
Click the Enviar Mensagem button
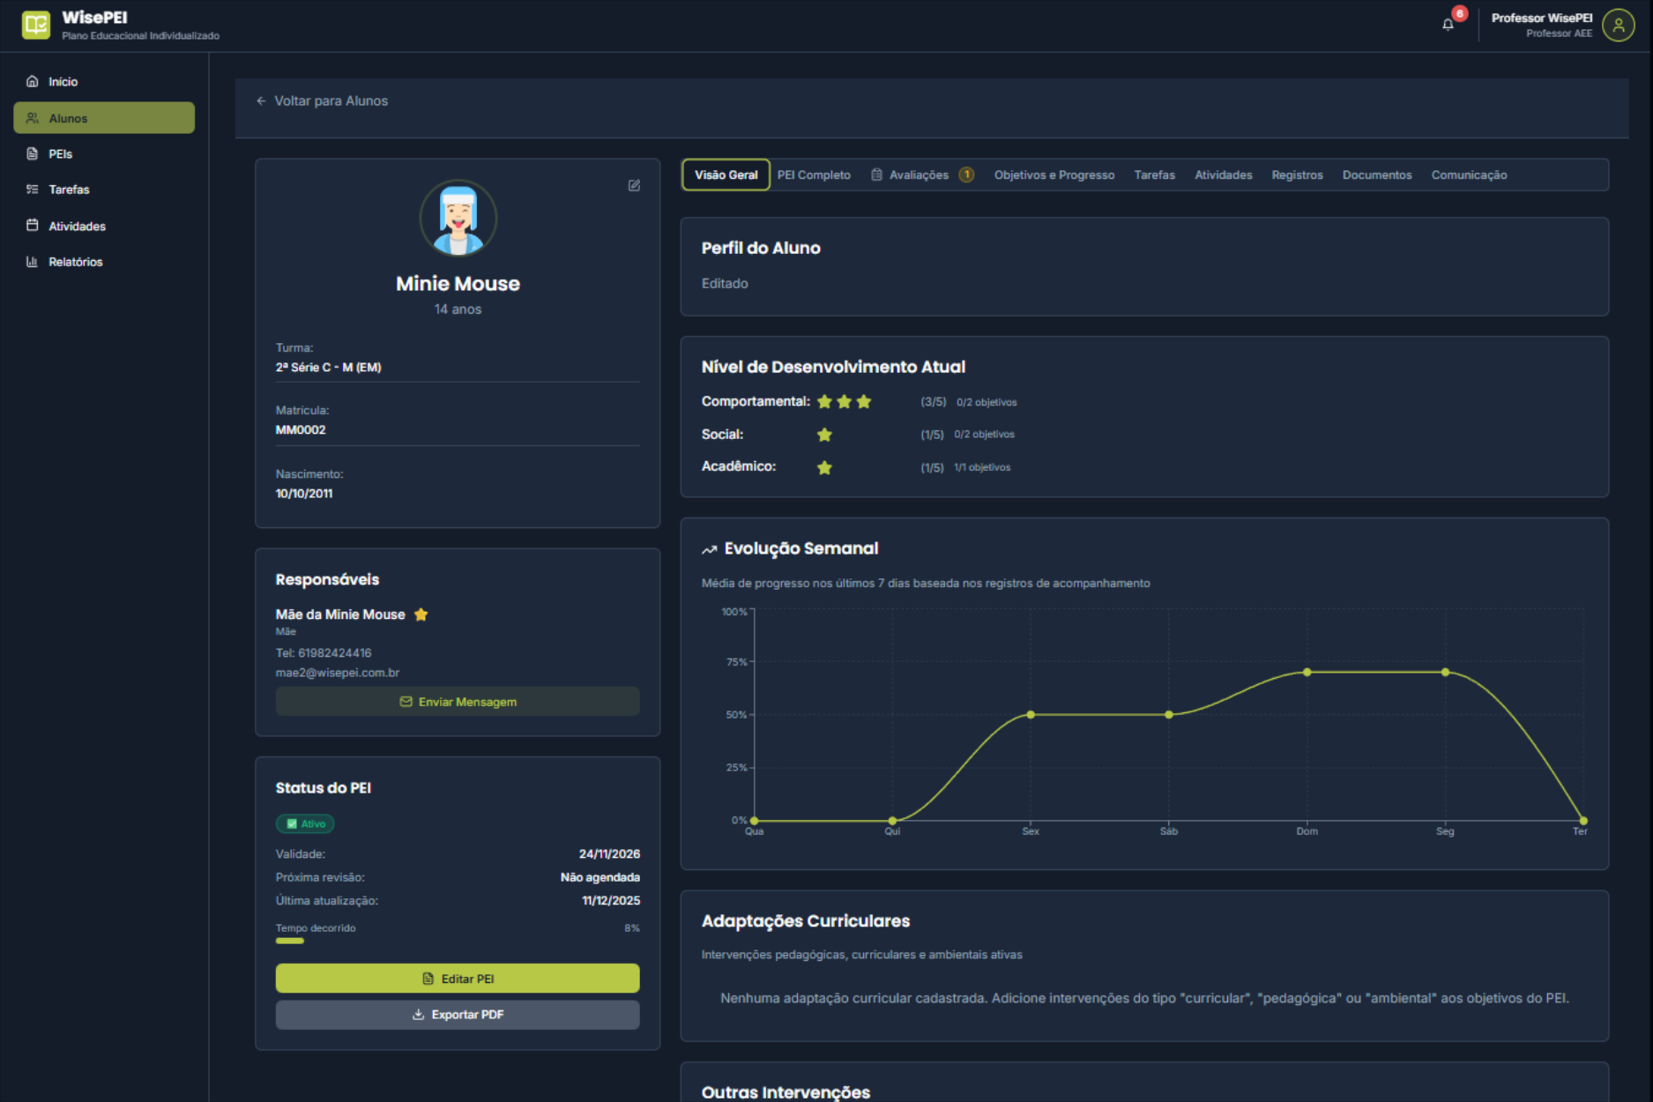[458, 702]
